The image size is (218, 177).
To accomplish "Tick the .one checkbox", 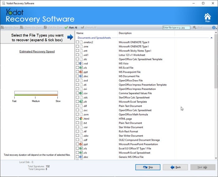I will (78, 46).
